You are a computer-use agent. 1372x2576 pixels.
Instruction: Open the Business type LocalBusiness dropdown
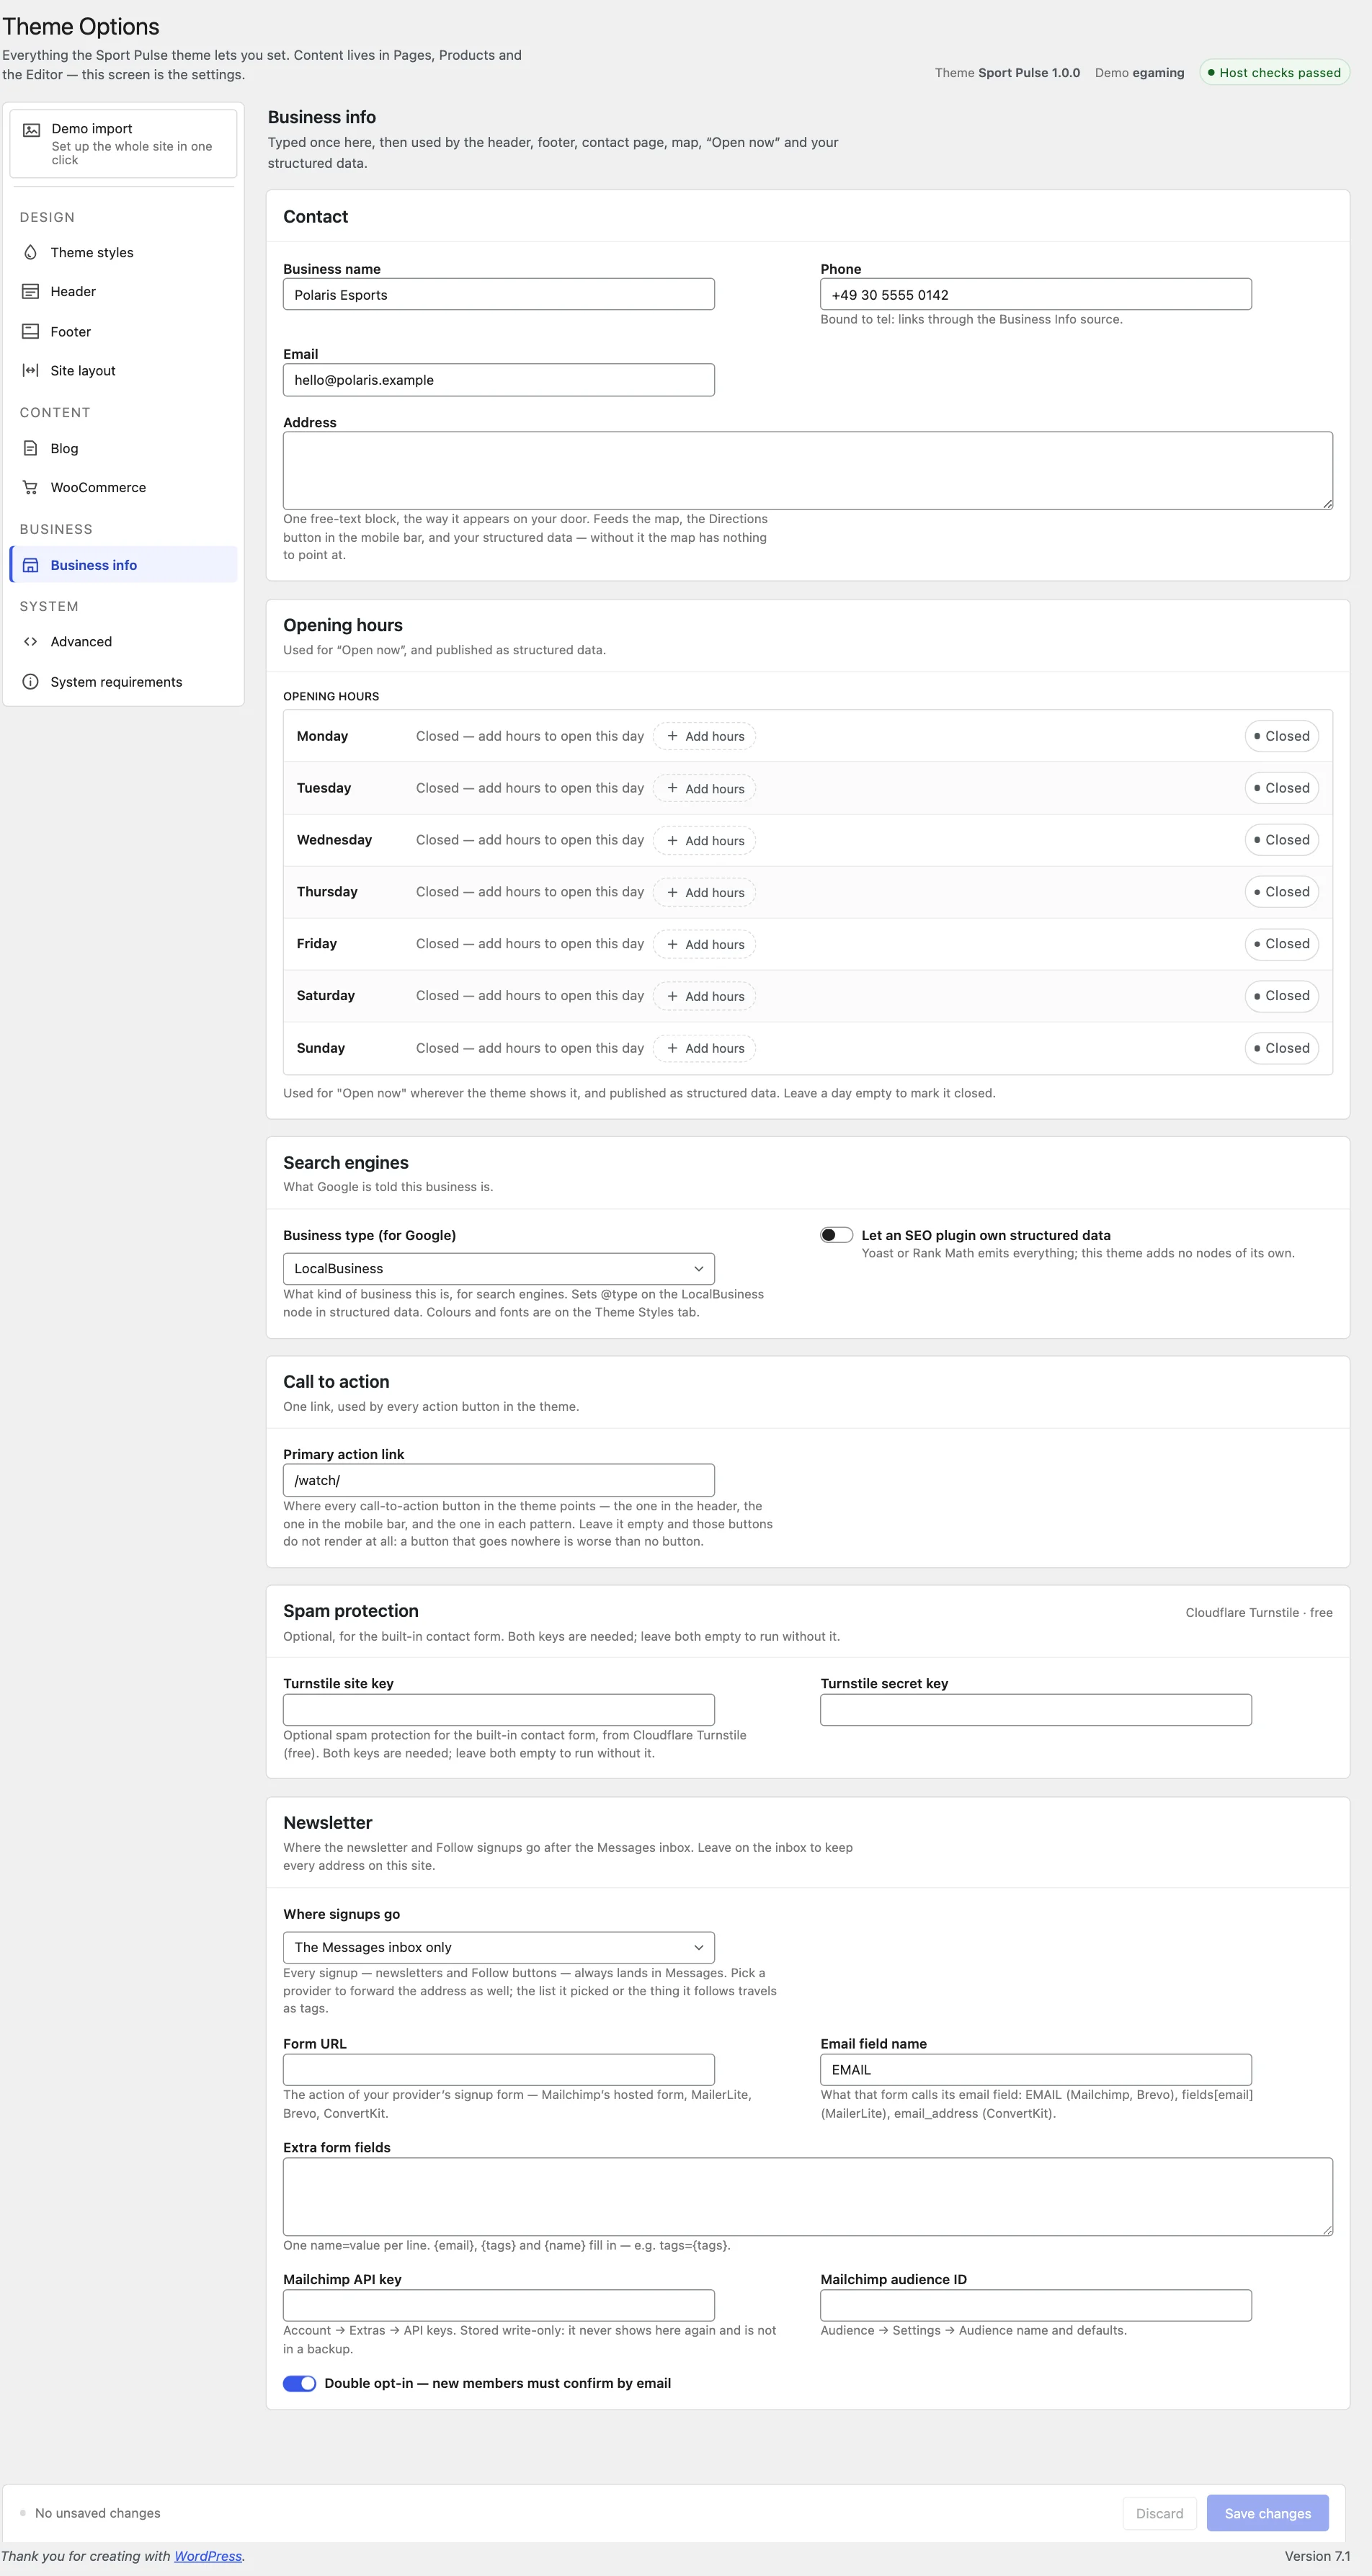pyautogui.click(x=498, y=1268)
